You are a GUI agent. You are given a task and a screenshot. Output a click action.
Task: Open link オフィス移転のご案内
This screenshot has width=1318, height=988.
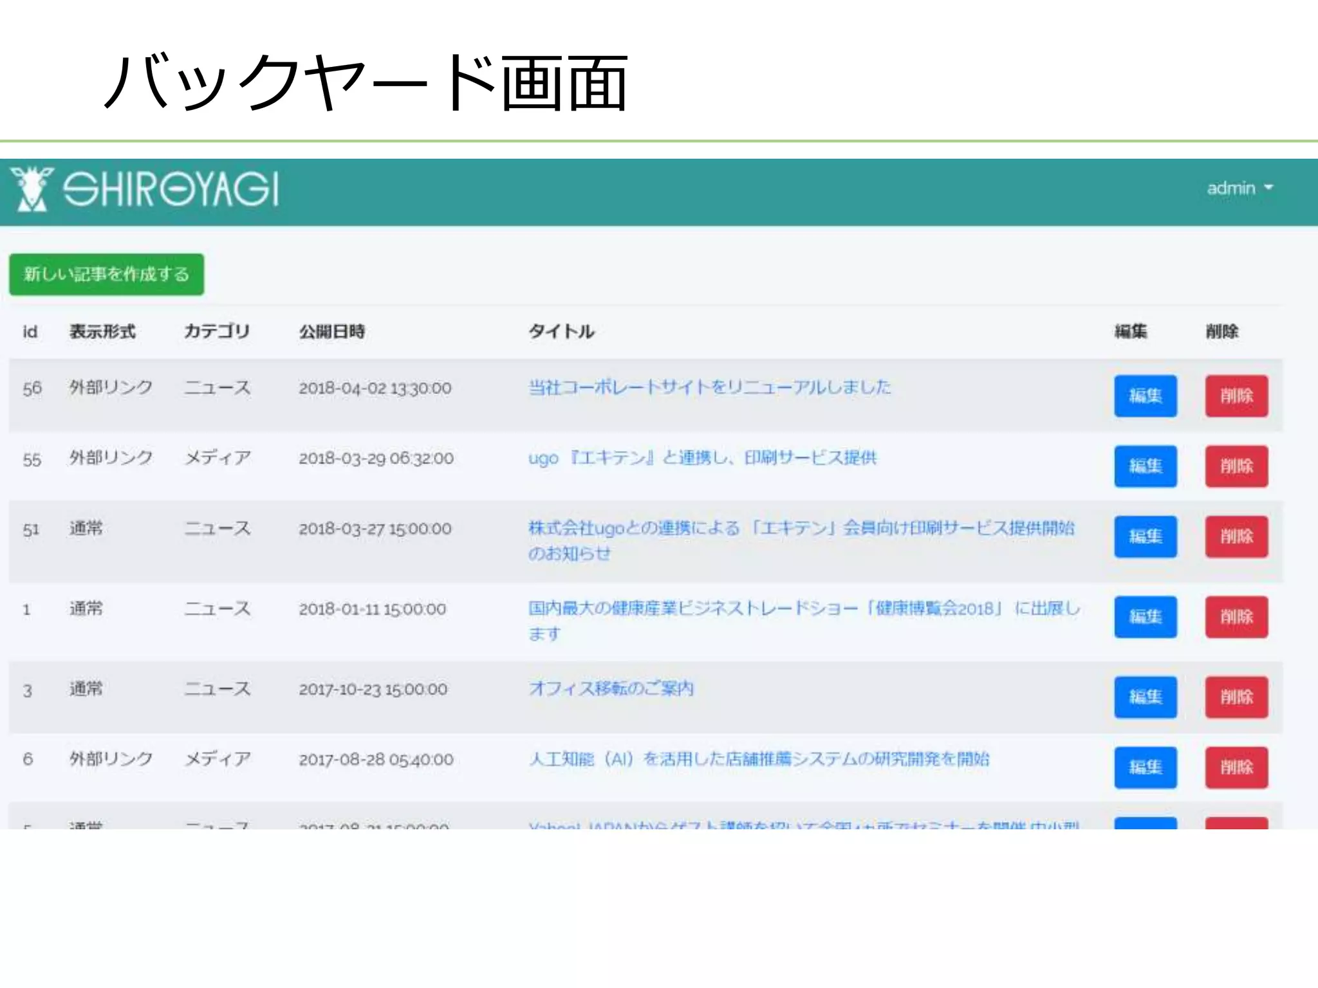pyautogui.click(x=611, y=689)
